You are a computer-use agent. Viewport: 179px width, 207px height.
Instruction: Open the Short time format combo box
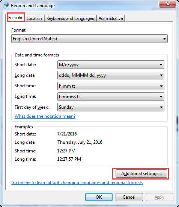pyautogui.click(x=111, y=86)
